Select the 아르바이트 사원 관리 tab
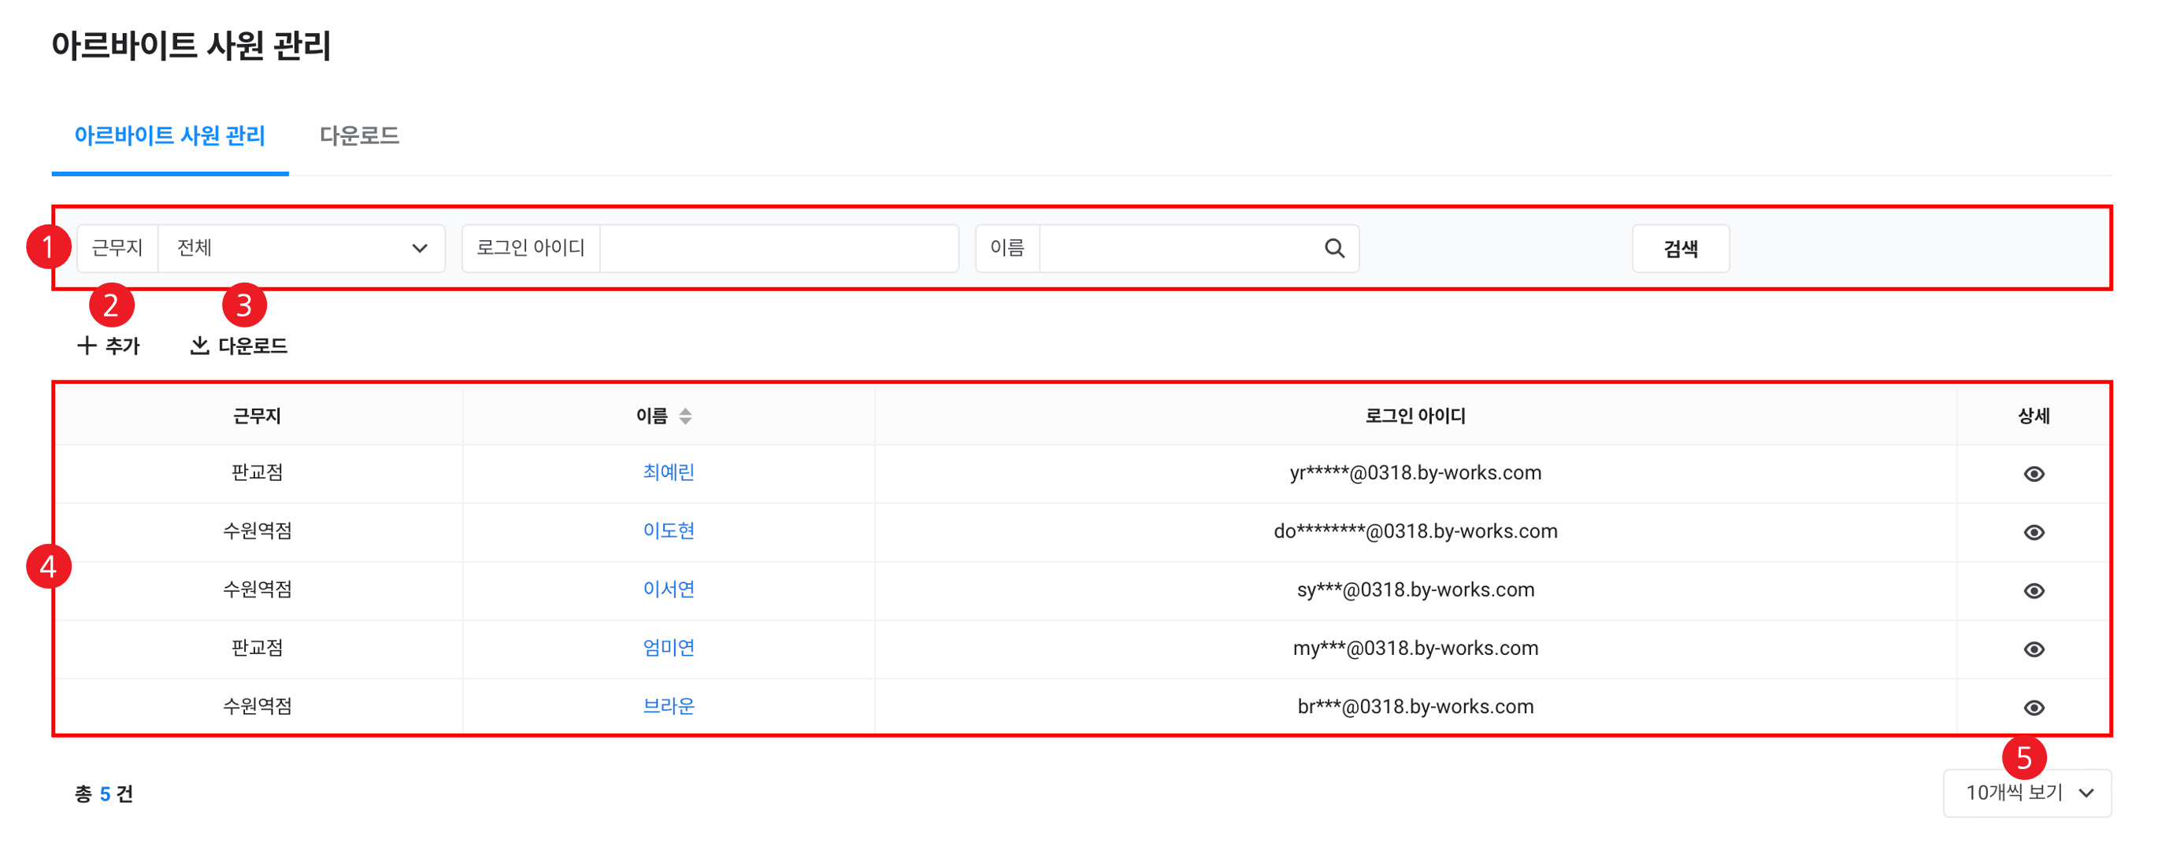 (170, 135)
